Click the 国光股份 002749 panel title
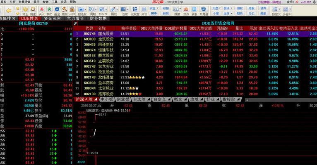 [x=34, y=24]
